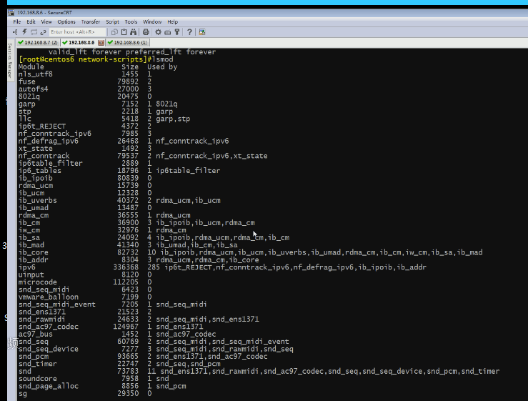Open the vertical Session Manager side panel

pos(10,61)
